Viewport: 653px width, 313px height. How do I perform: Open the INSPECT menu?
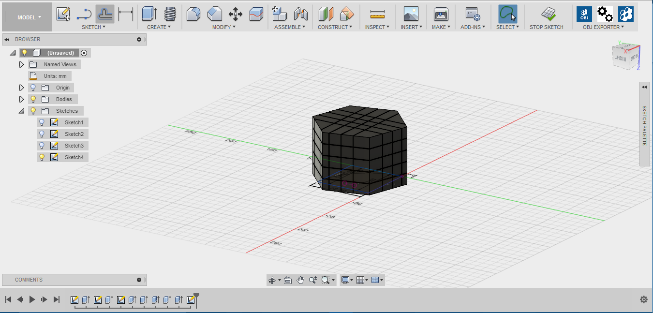[x=377, y=27]
